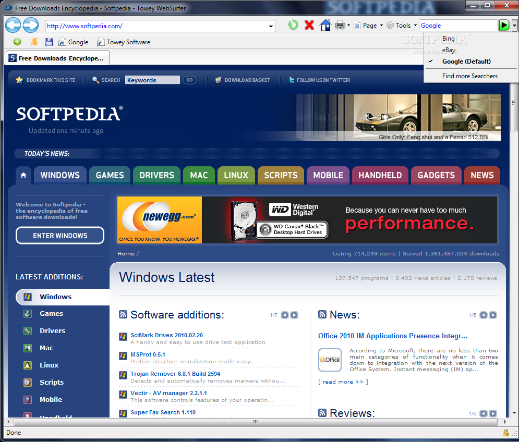
Task: Select Windows in Latest Additions sidebar
Action: (63, 297)
